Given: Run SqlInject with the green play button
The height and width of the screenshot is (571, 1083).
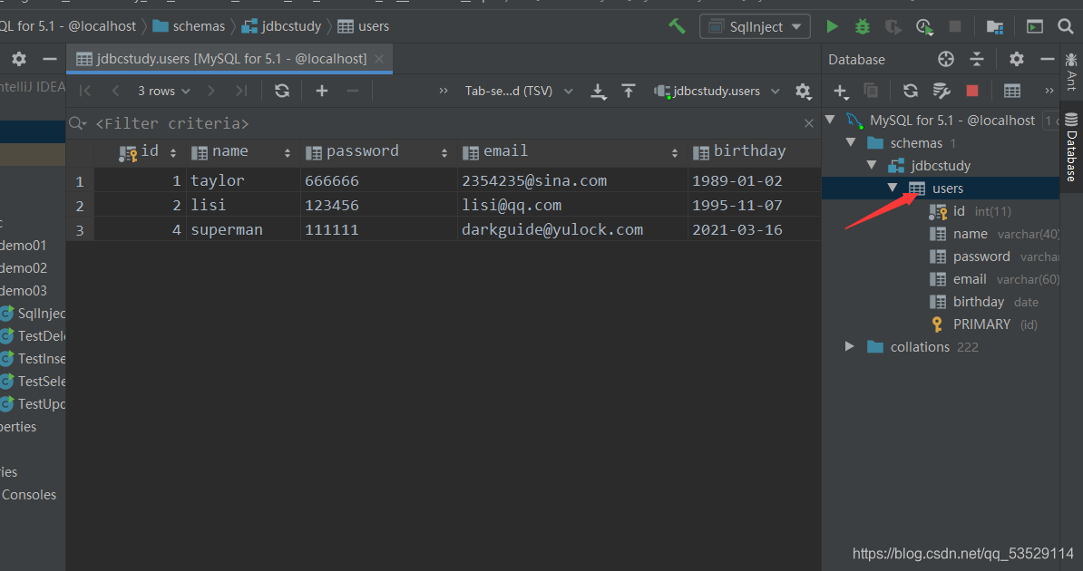Looking at the screenshot, I should point(833,26).
